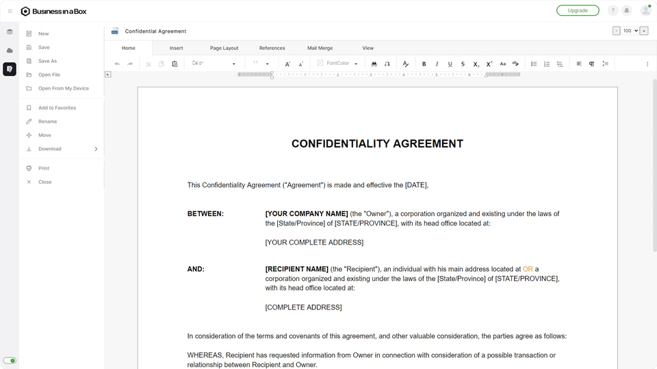Open the document editor sidebar icon
The image size is (657, 369).
[x=10, y=69]
